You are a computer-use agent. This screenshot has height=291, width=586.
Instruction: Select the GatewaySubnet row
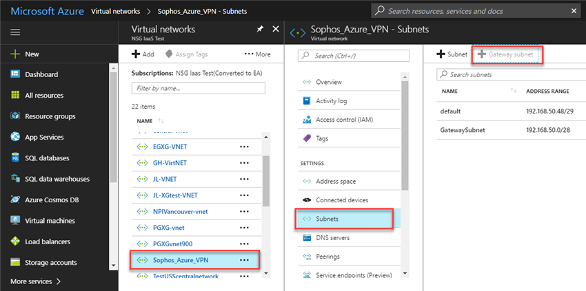click(512, 130)
